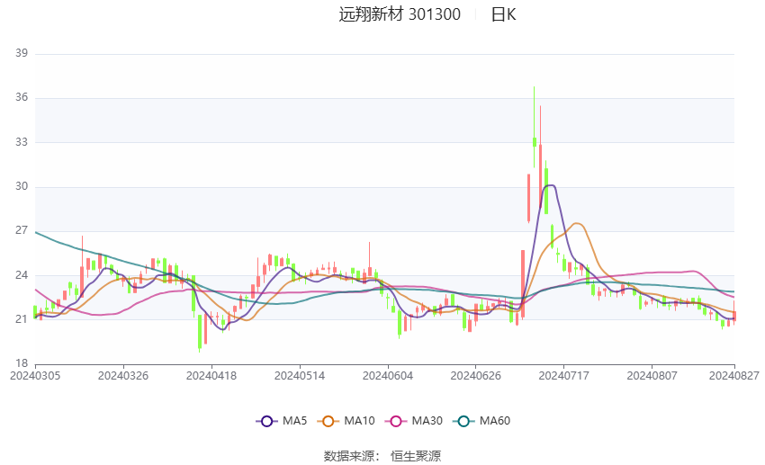Click the y-axis value 18
Screen dimensions: 765x465
pos(22,363)
